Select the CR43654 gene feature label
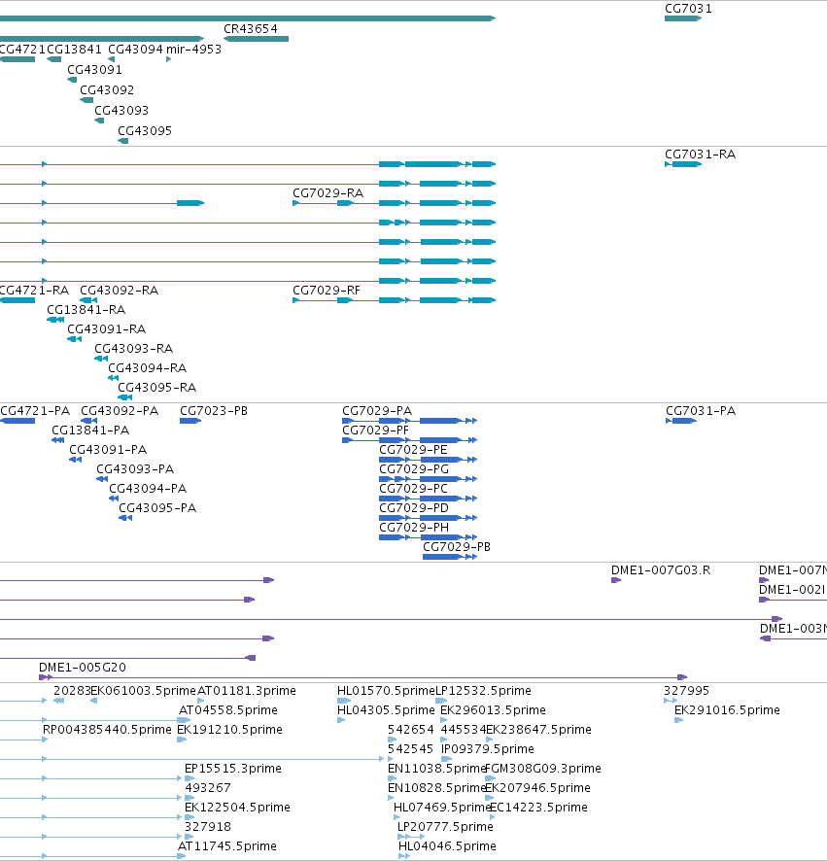The height and width of the screenshot is (861, 827). tap(251, 29)
